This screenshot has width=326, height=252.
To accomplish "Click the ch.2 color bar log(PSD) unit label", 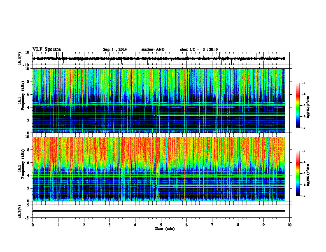I will tap(308, 175).
